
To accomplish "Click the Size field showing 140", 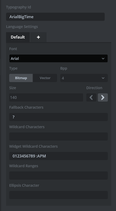I will (46, 97).
